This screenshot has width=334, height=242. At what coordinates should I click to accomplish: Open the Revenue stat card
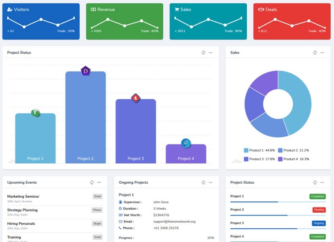click(x=125, y=21)
